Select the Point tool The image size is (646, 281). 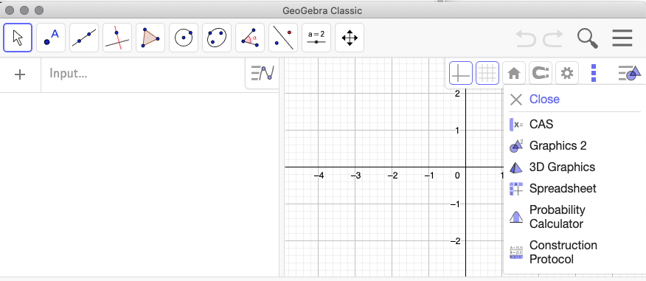click(x=51, y=38)
